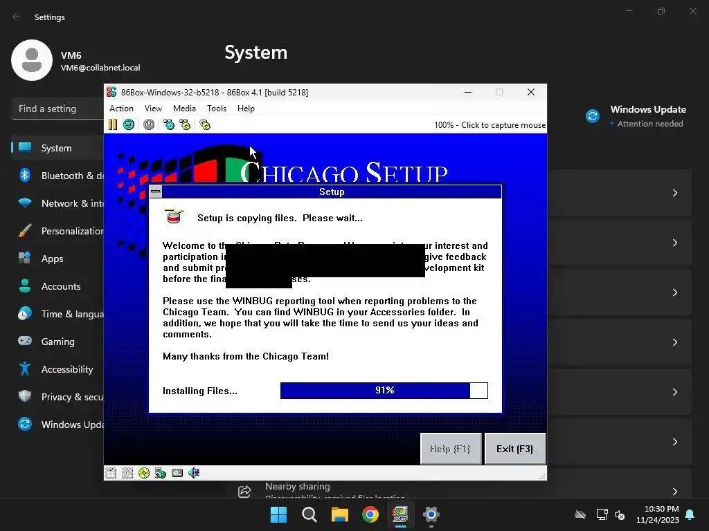Open the notification bell in the system tray

[690, 514]
